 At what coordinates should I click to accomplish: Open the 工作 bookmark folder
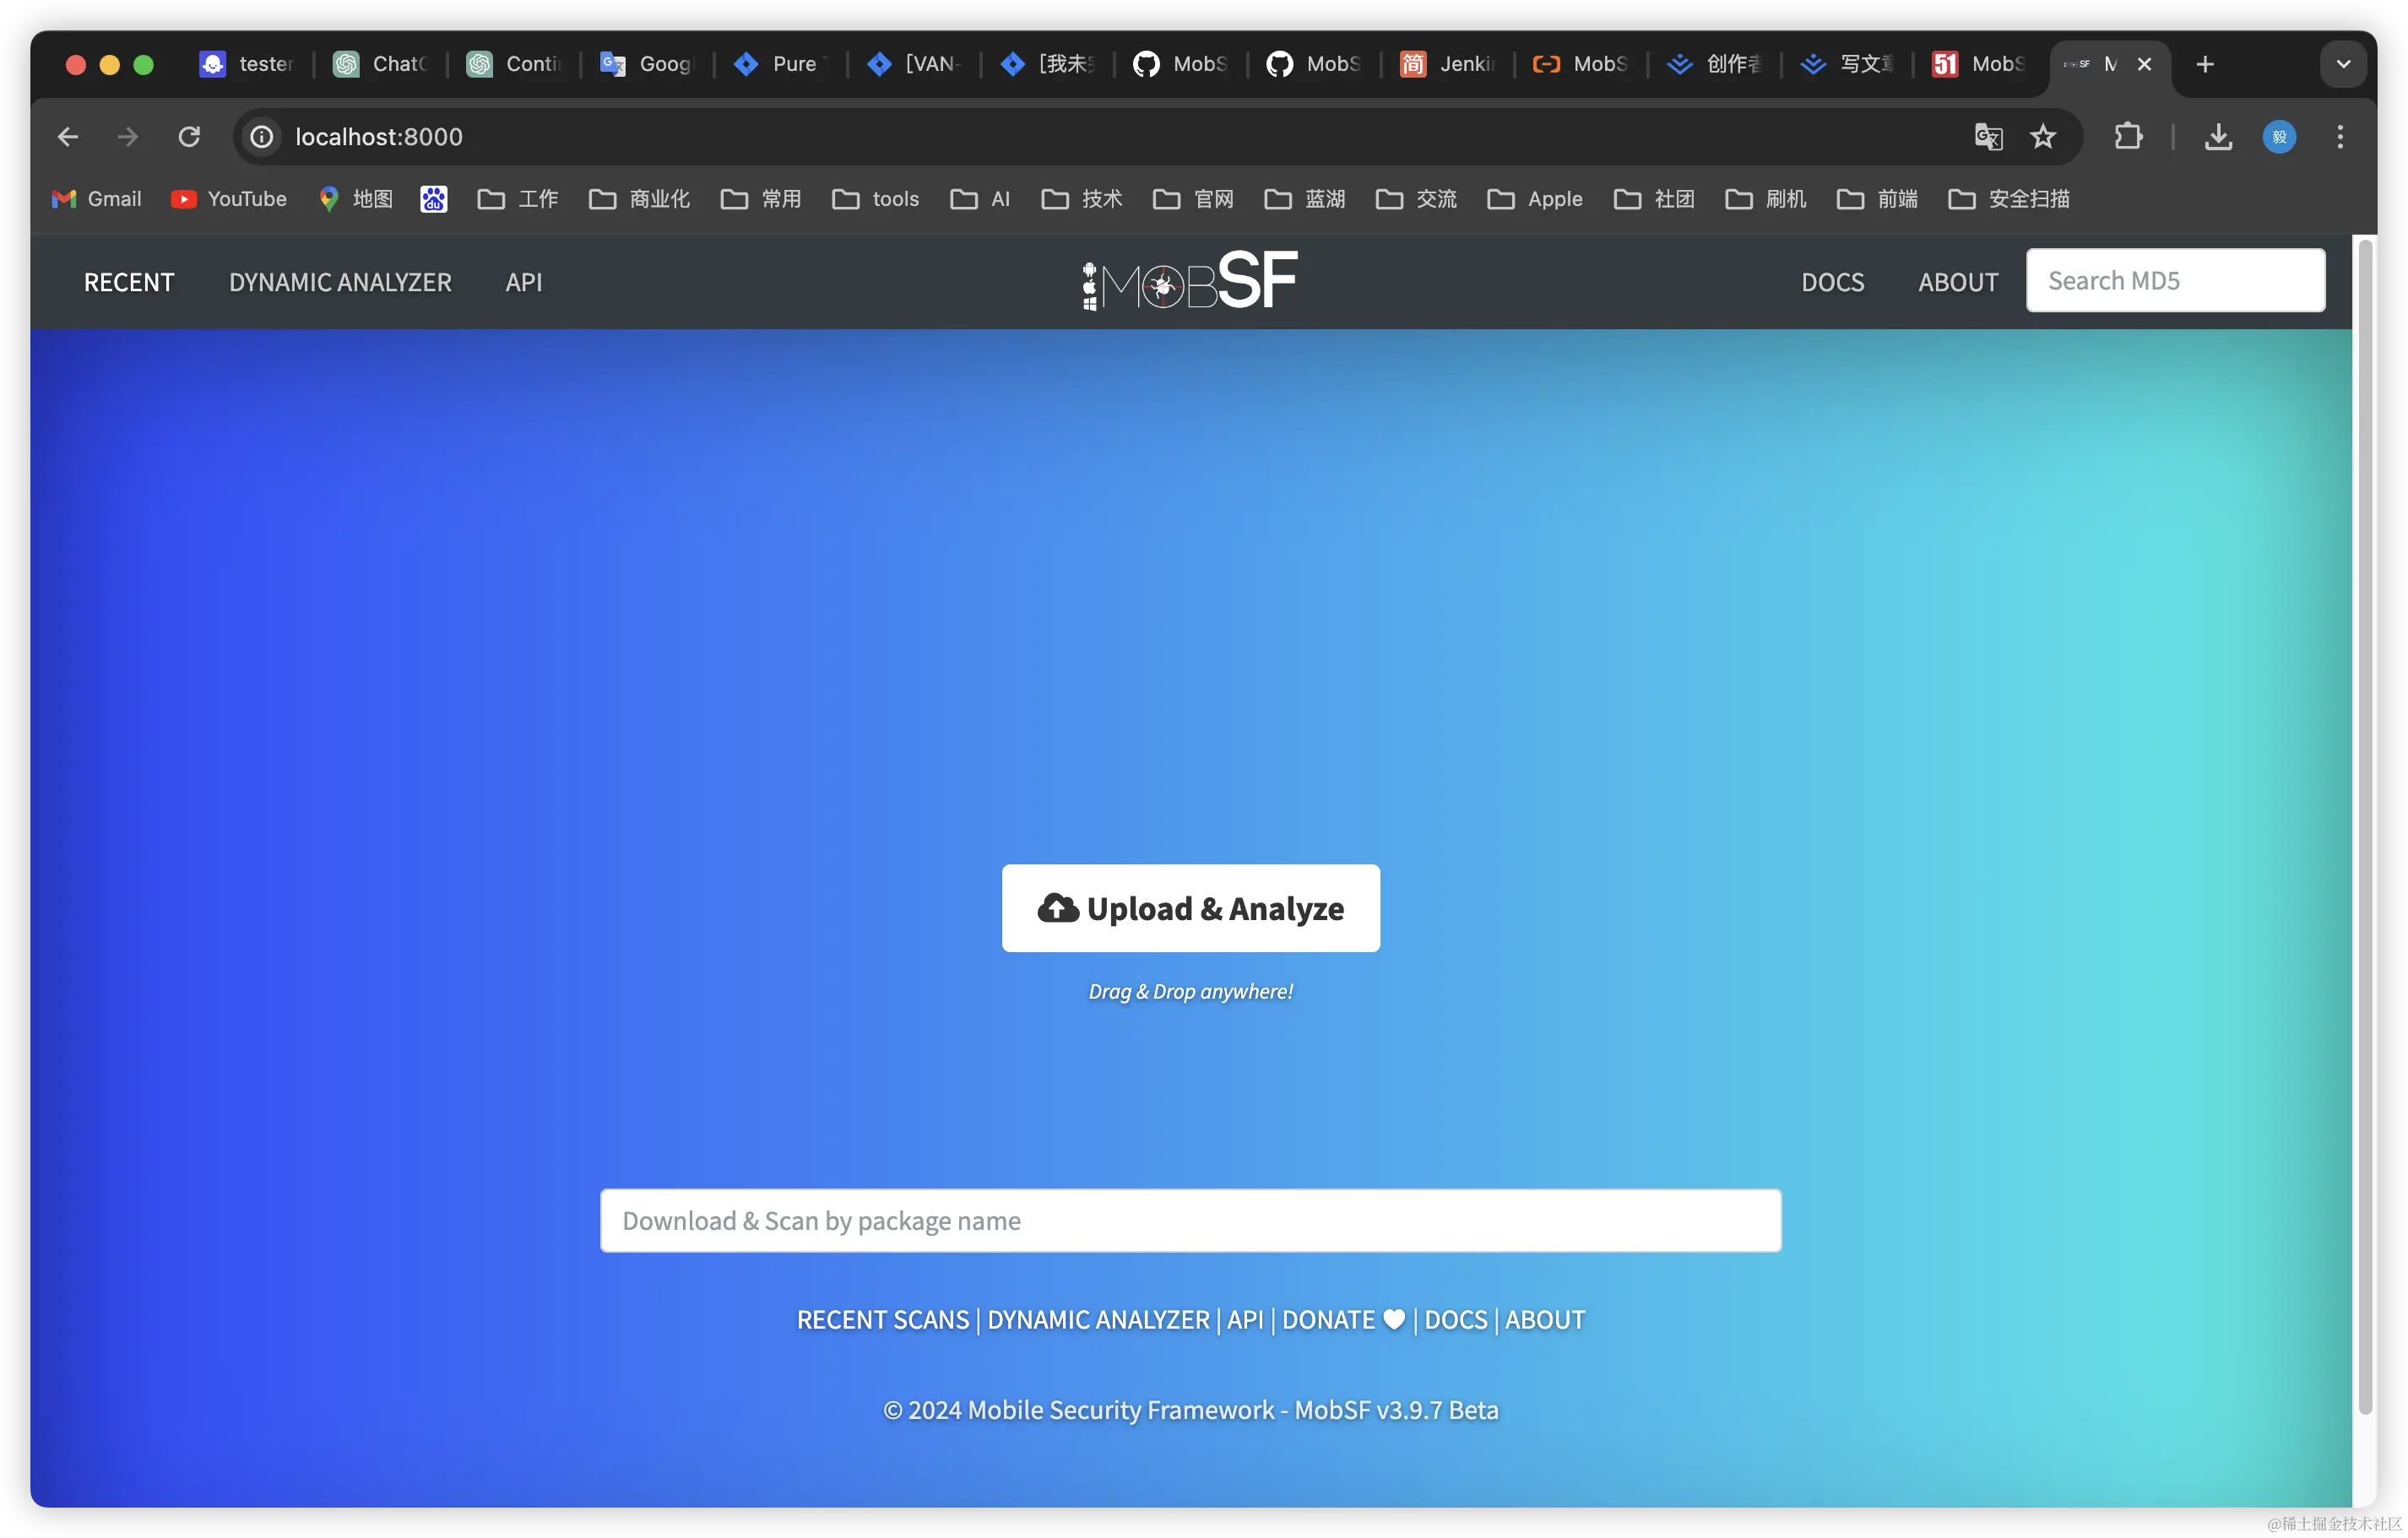coord(518,199)
